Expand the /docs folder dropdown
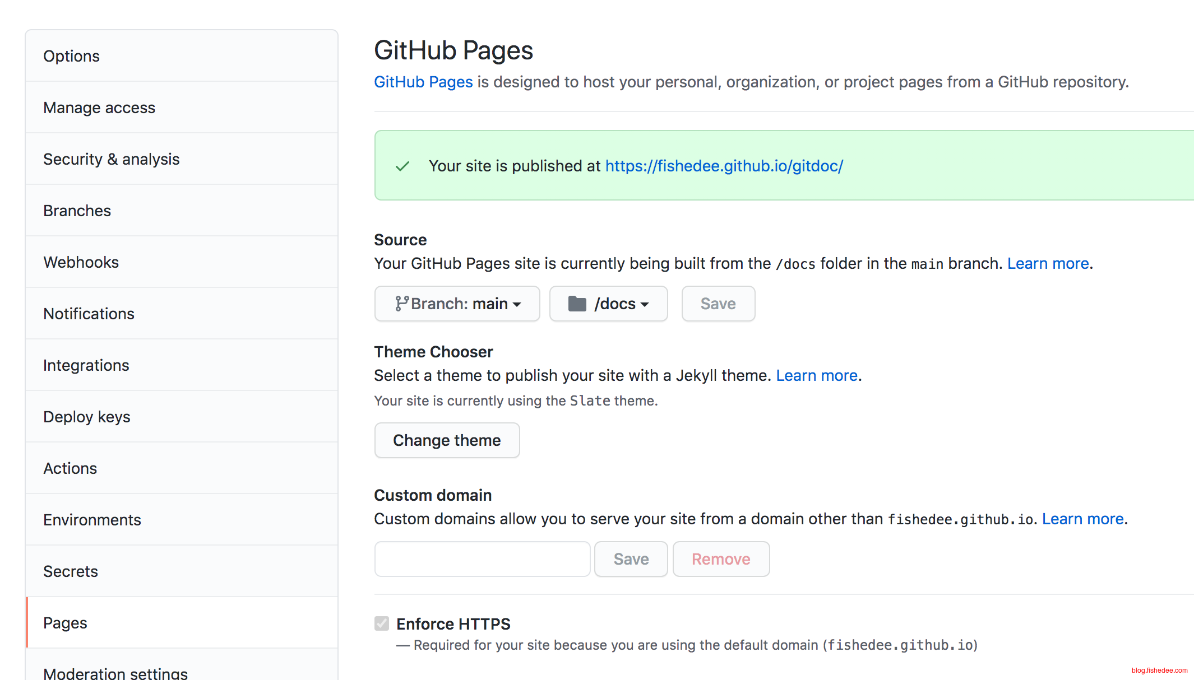 (x=609, y=304)
